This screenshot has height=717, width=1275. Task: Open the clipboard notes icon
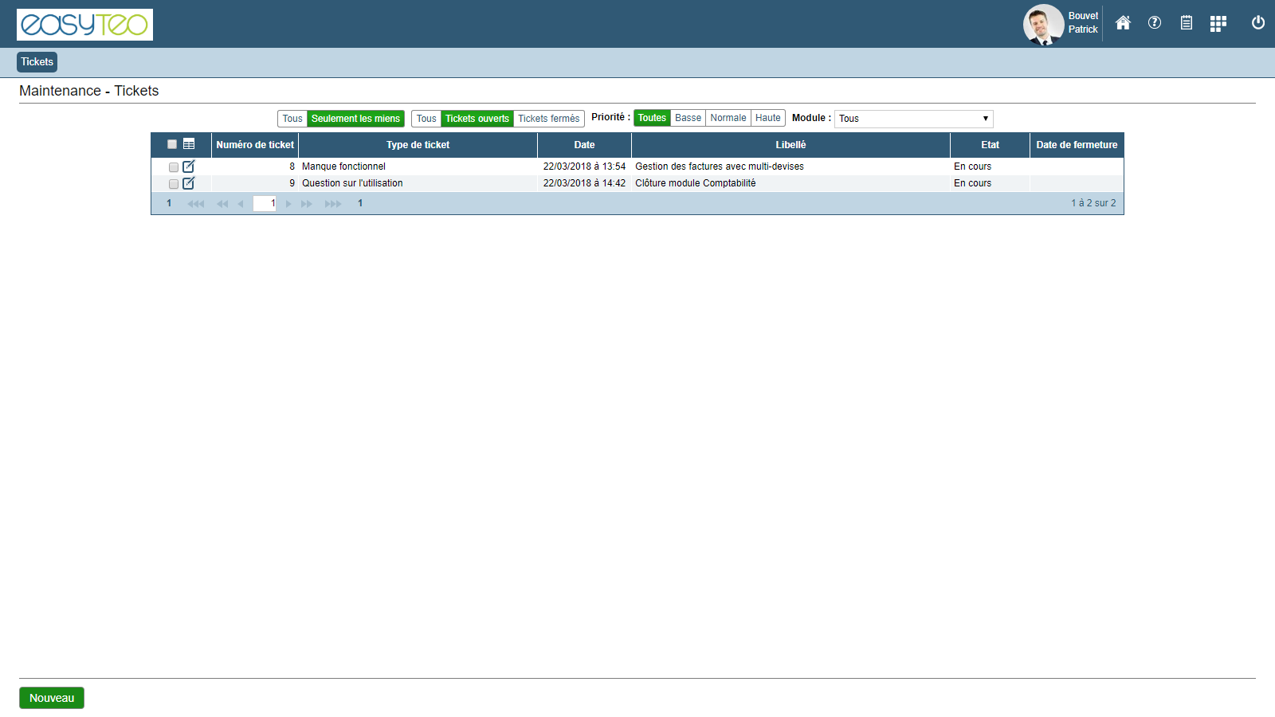pos(1187,23)
